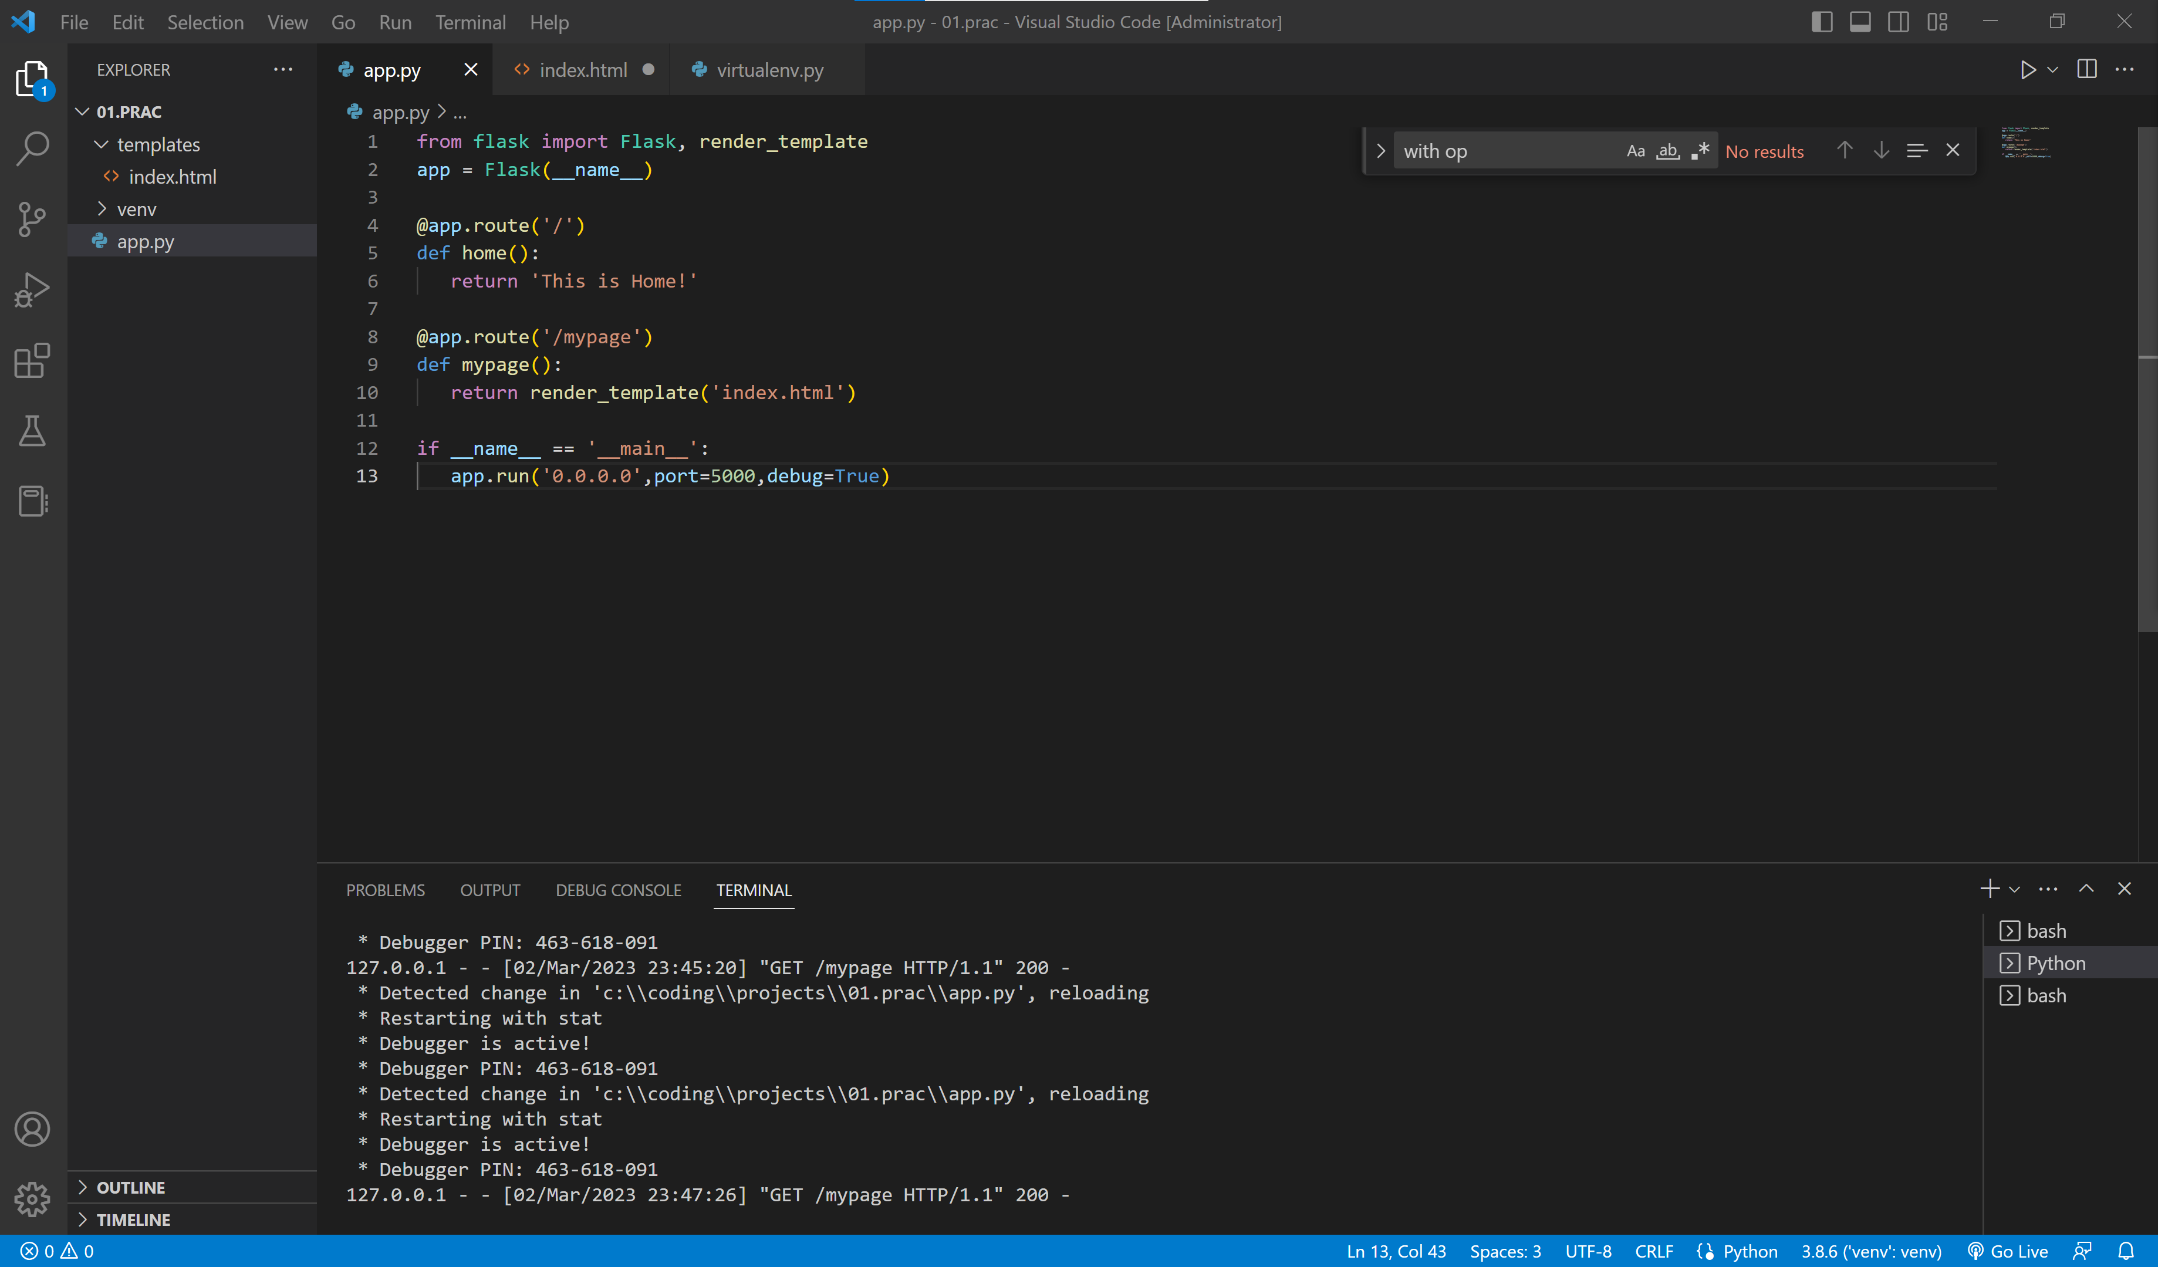Collapse the templates folder
This screenshot has width=2158, height=1267.
click(x=101, y=144)
